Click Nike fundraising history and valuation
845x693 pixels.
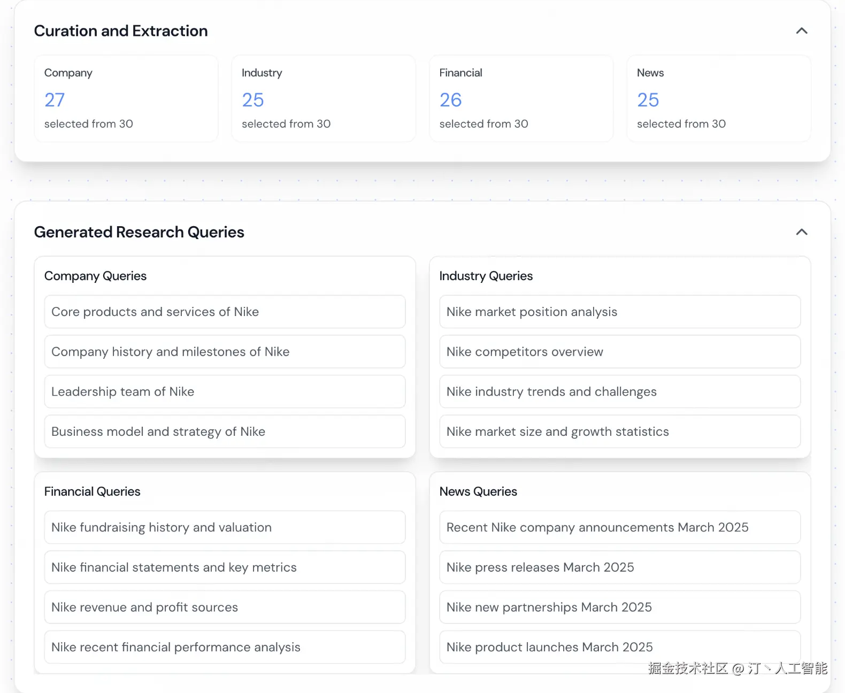tap(225, 527)
